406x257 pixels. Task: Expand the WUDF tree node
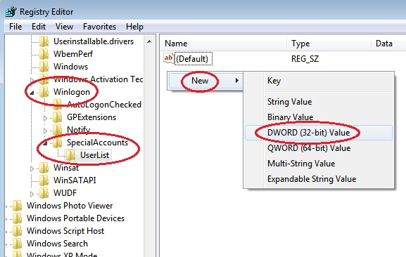click(x=32, y=194)
